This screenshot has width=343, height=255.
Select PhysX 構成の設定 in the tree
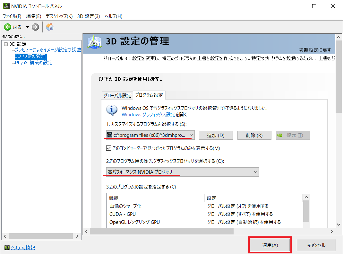coord(34,63)
